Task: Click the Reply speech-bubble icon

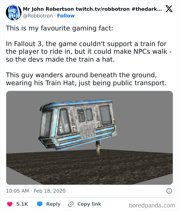Action: pos(40,204)
